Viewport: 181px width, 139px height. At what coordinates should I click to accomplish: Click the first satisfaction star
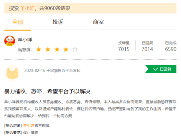pyautogui.click(x=39, y=50)
